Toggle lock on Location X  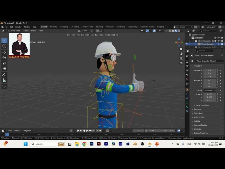(218, 70)
